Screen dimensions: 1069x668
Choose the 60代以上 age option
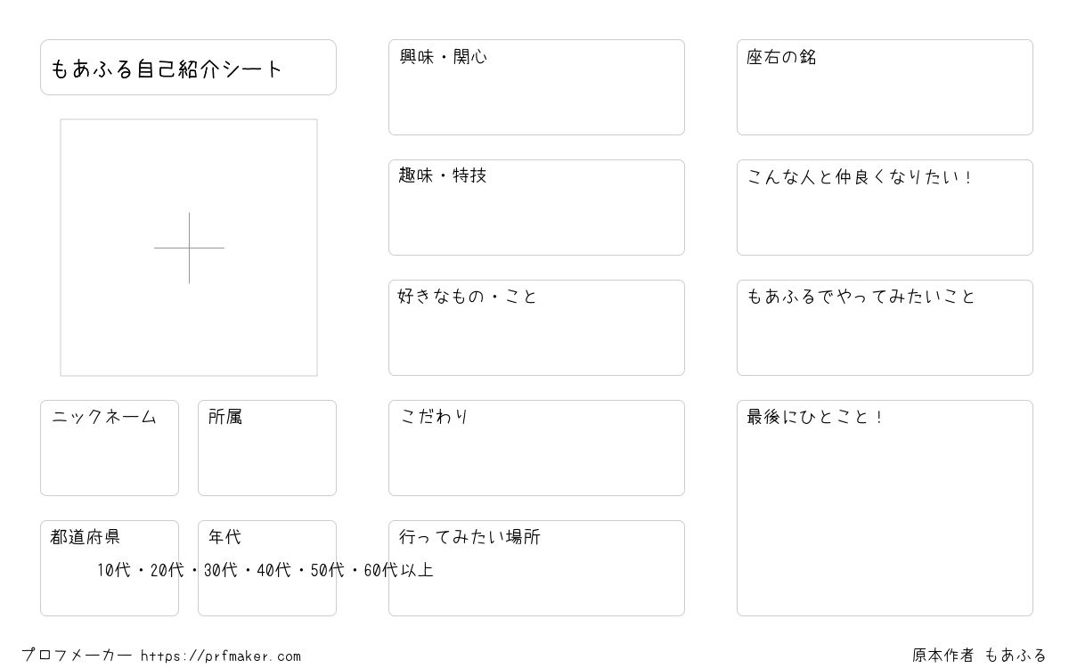(x=398, y=570)
